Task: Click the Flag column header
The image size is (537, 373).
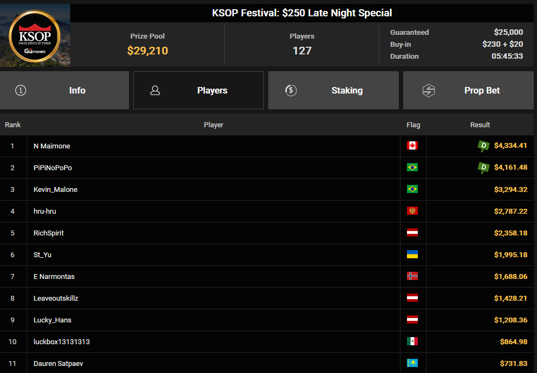Action: click(413, 125)
